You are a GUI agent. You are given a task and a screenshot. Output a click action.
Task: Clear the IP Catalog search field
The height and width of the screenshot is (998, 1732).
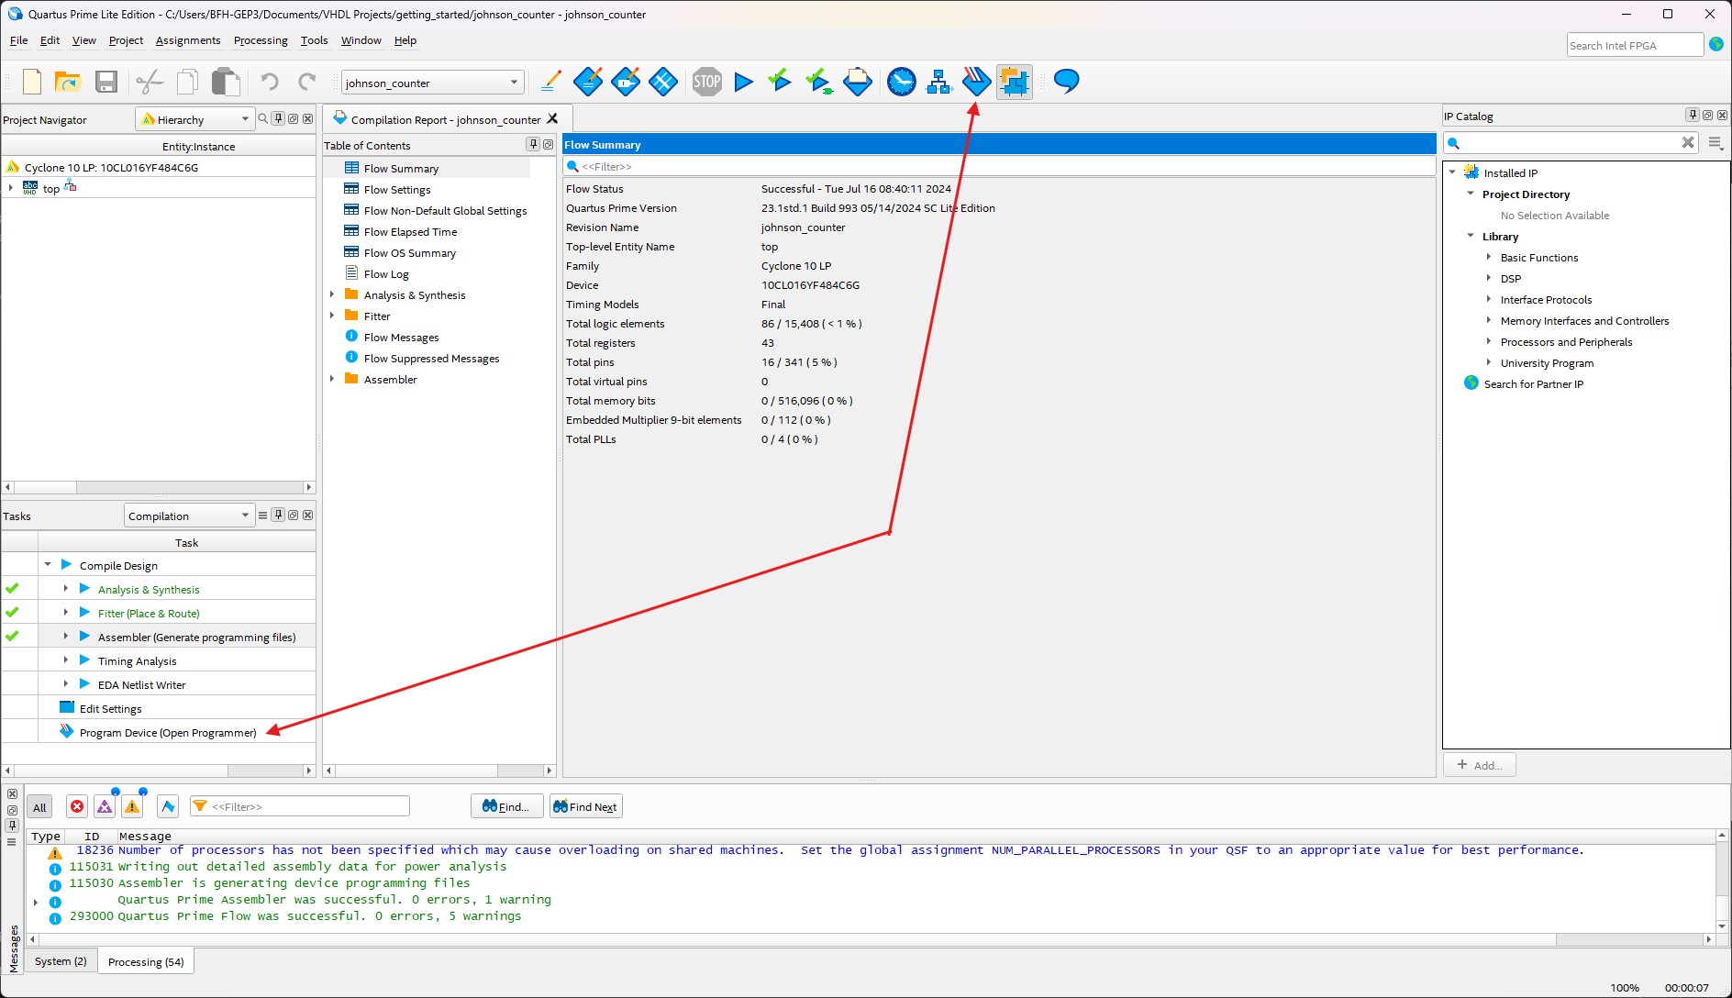tap(1687, 142)
